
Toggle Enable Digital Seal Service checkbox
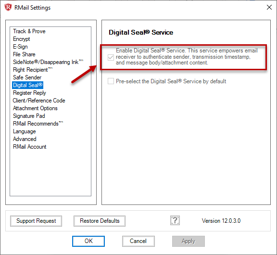tap(111, 57)
